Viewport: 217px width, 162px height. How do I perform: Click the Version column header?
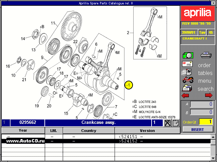point(147,131)
